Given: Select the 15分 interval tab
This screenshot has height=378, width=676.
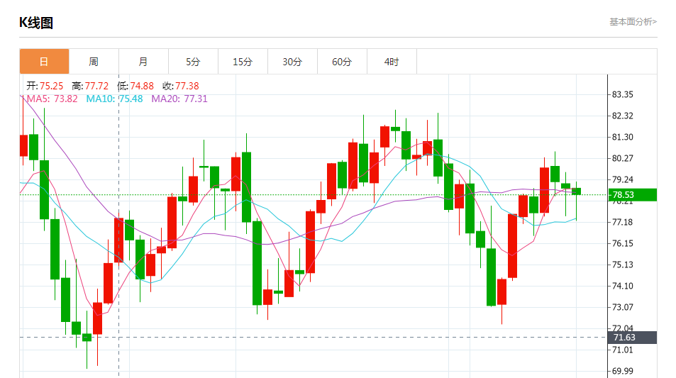Looking at the screenshot, I should coord(243,62).
